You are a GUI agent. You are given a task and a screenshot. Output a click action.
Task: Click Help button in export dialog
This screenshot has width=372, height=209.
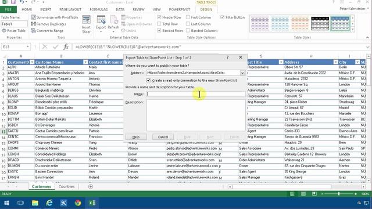pyautogui.click(x=136, y=137)
